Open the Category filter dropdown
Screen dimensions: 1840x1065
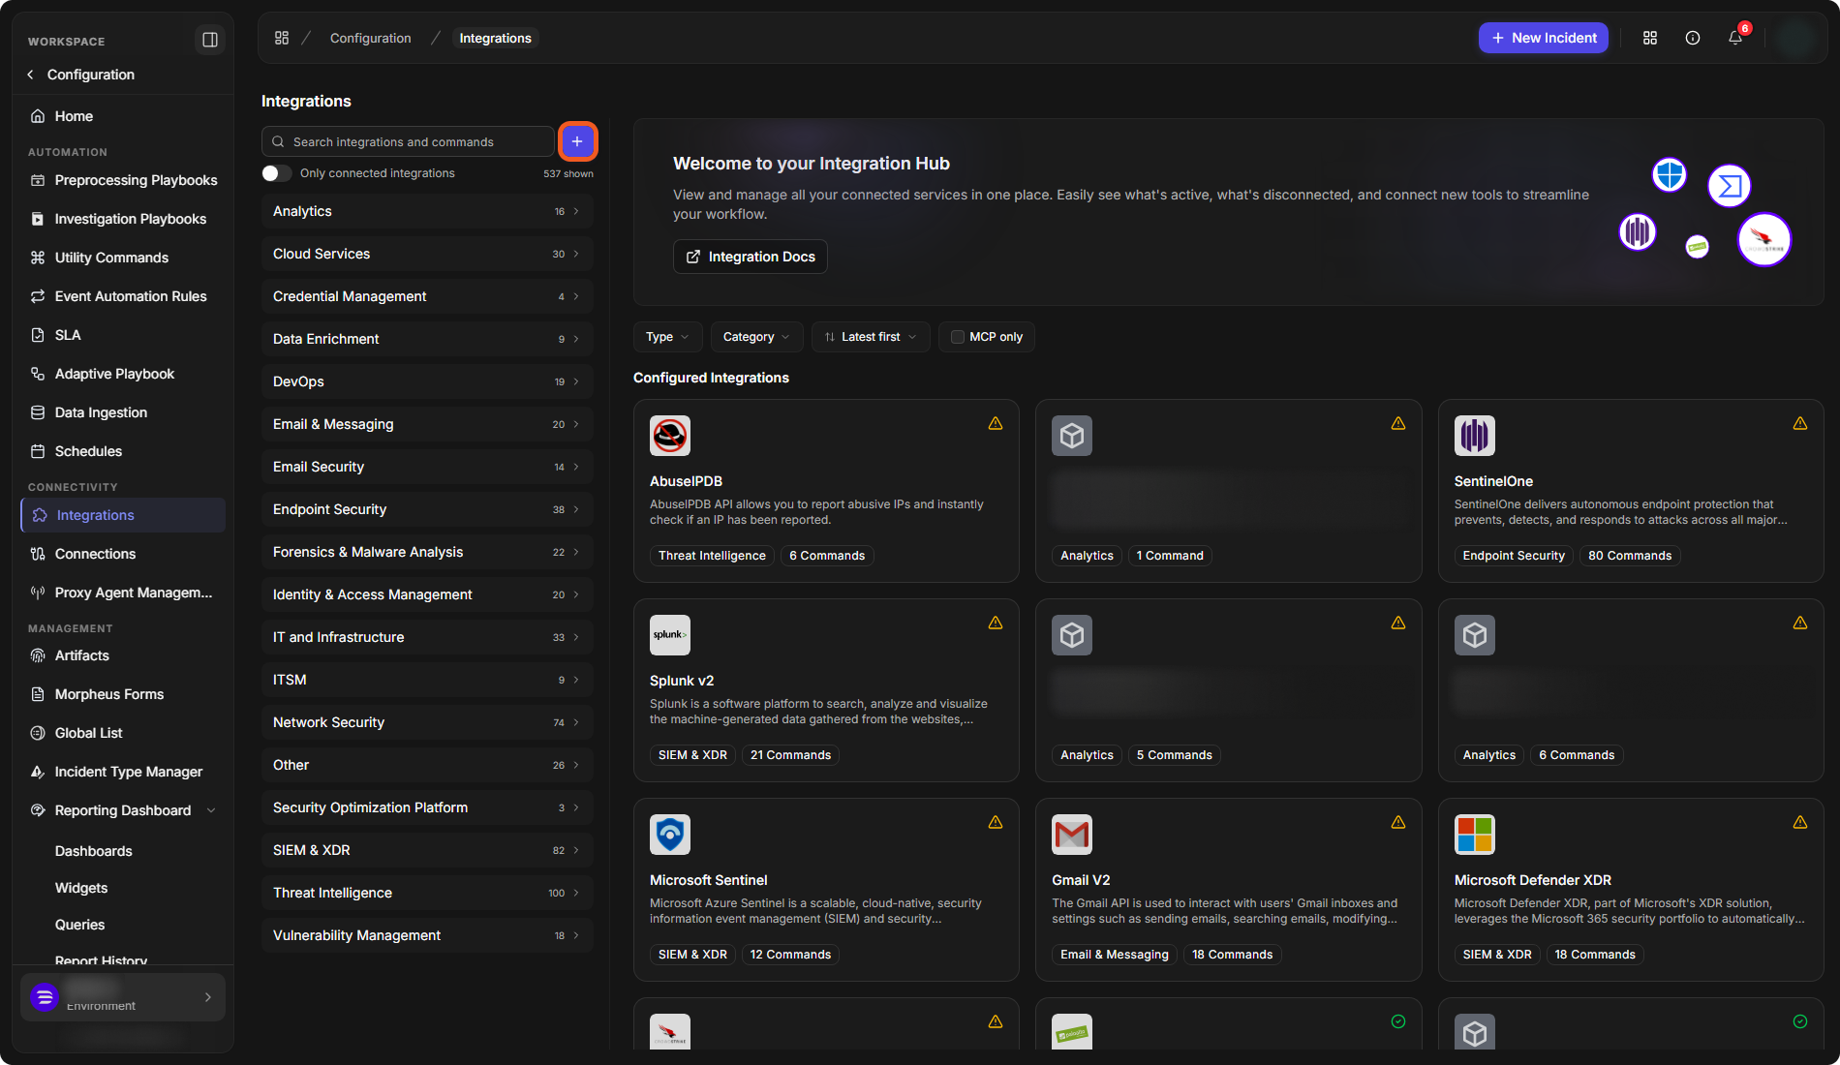point(756,337)
